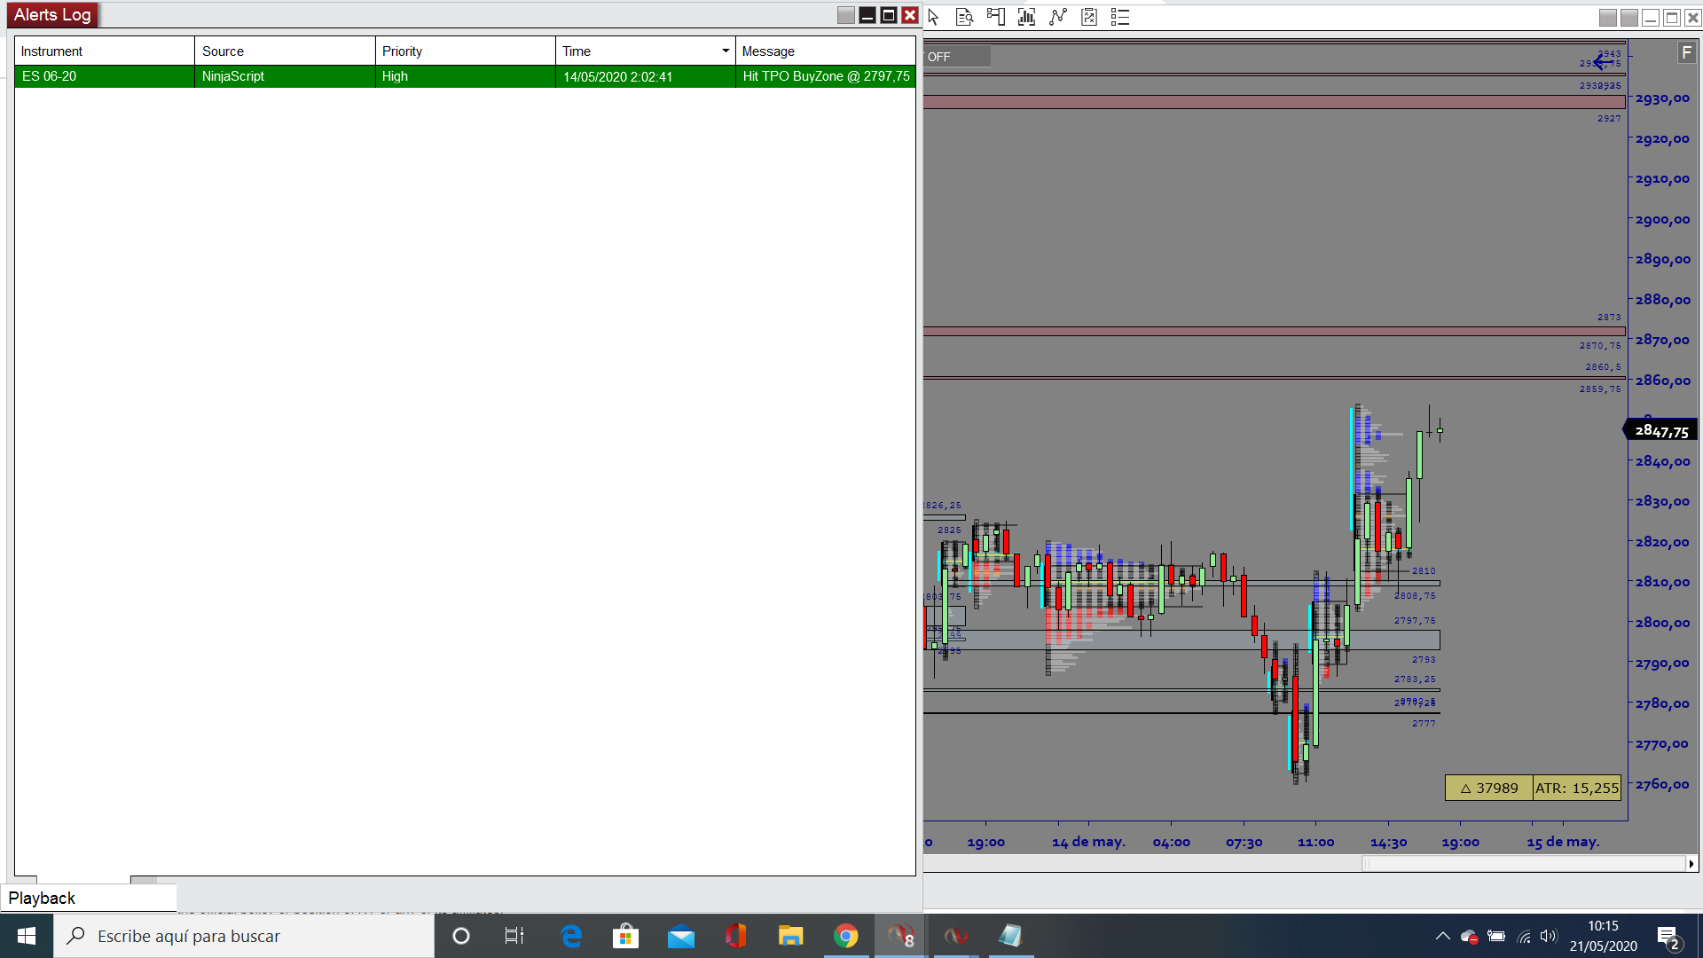This screenshot has width=1703, height=958.
Task: Click the ATR: 15,255 label
Action: 1577,788
